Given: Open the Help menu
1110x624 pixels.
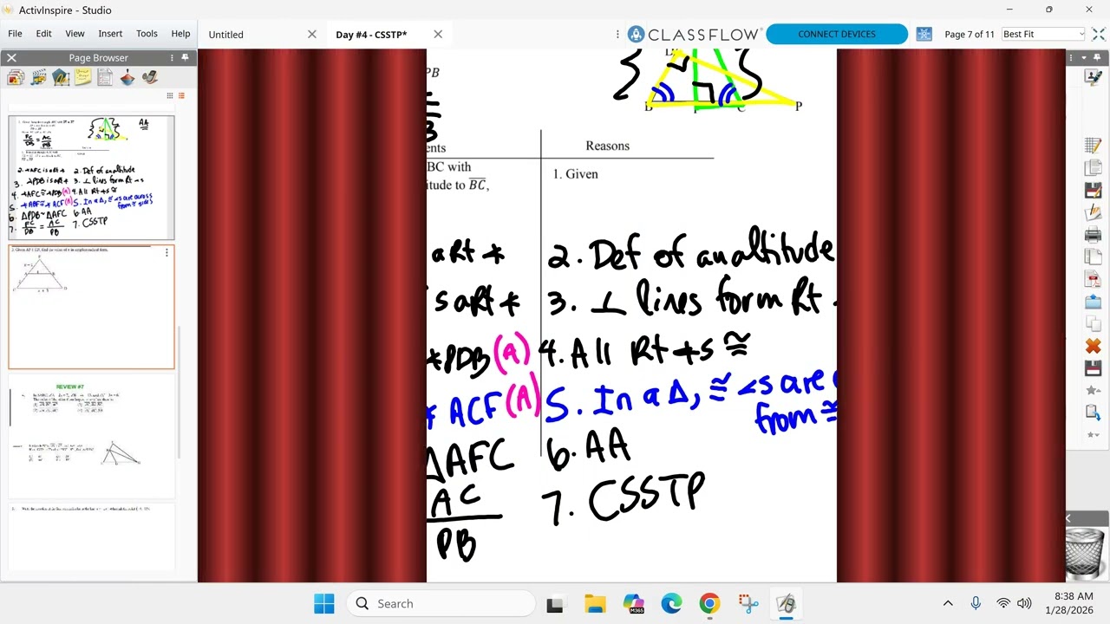Looking at the screenshot, I should point(180,34).
